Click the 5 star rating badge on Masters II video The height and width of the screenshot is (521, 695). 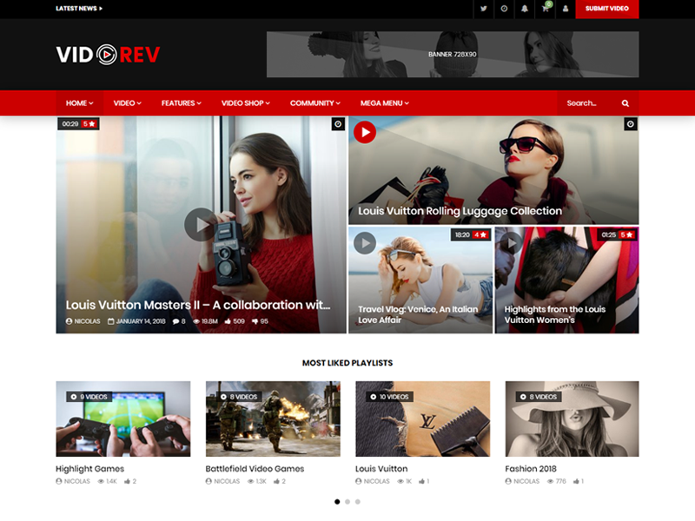pyautogui.click(x=89, y=124)
